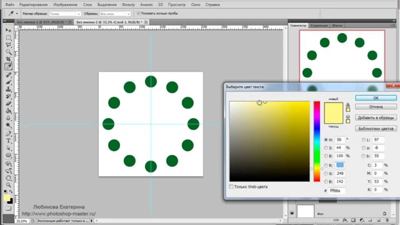Screen dimensions: 400x225
Task: Select the Hand tool
Action: click(8, 178)
